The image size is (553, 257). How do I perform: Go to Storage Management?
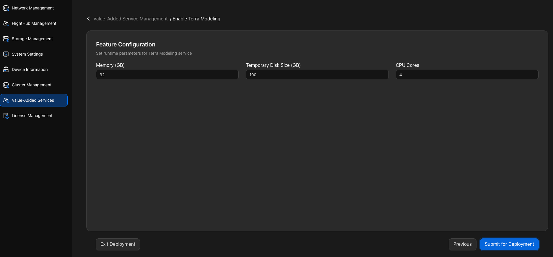pyautogui.click(x=34, y=39)
